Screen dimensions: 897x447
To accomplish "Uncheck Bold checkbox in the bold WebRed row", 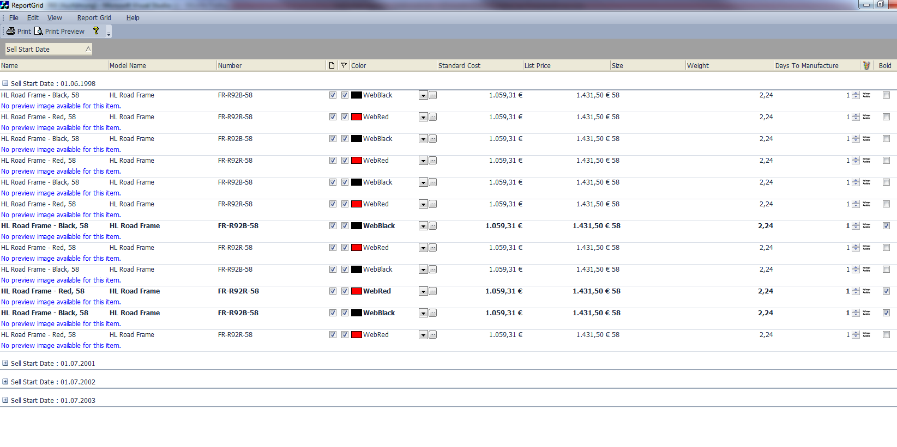I will (886, 291).
